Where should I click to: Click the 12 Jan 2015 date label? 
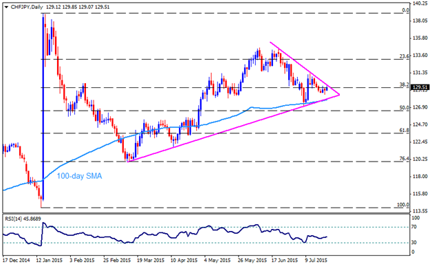click(x=50, y=261)
